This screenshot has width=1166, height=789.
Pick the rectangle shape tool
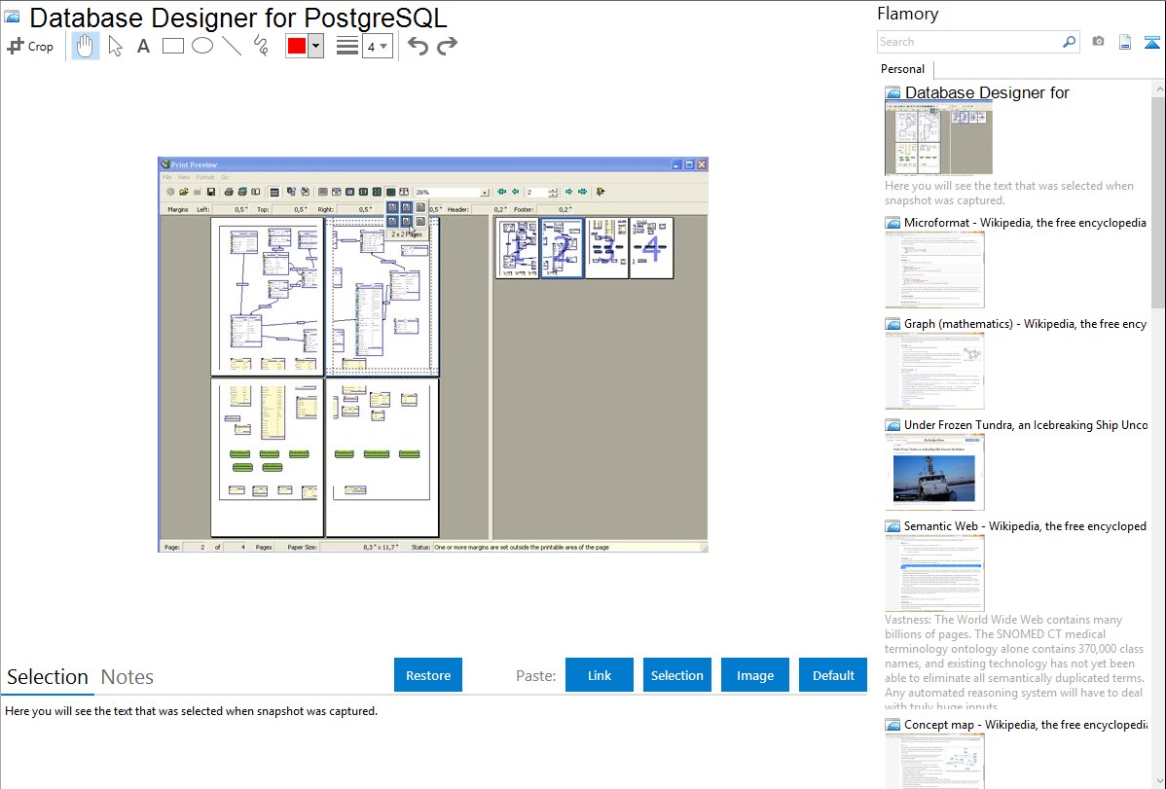[172, 46]
